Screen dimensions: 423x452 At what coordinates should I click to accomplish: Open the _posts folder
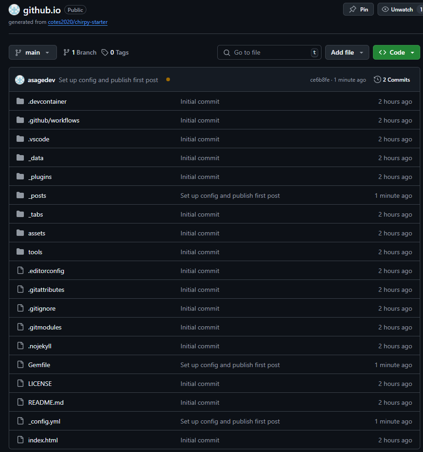pos(37,196)
